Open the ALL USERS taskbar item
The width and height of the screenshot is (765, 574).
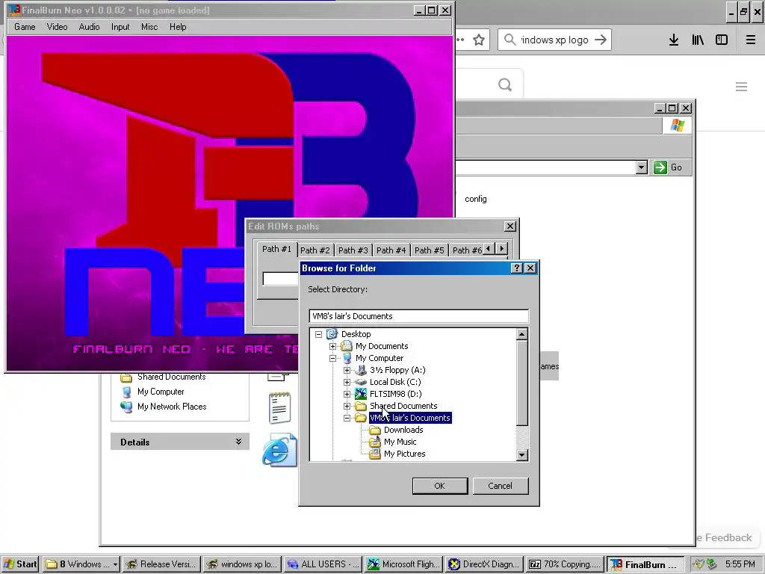coord(323,564)
